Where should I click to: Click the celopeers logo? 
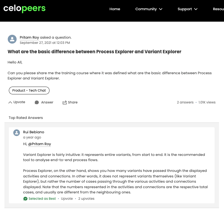point(24,9)
